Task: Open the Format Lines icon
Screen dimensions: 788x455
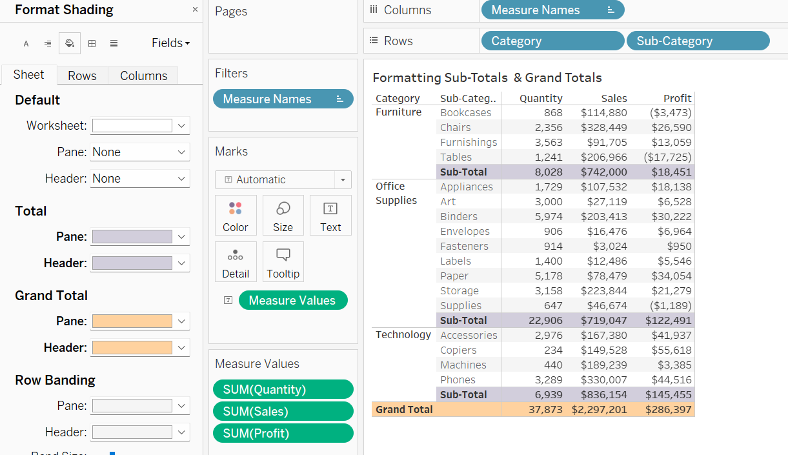Action: (113, 43)
